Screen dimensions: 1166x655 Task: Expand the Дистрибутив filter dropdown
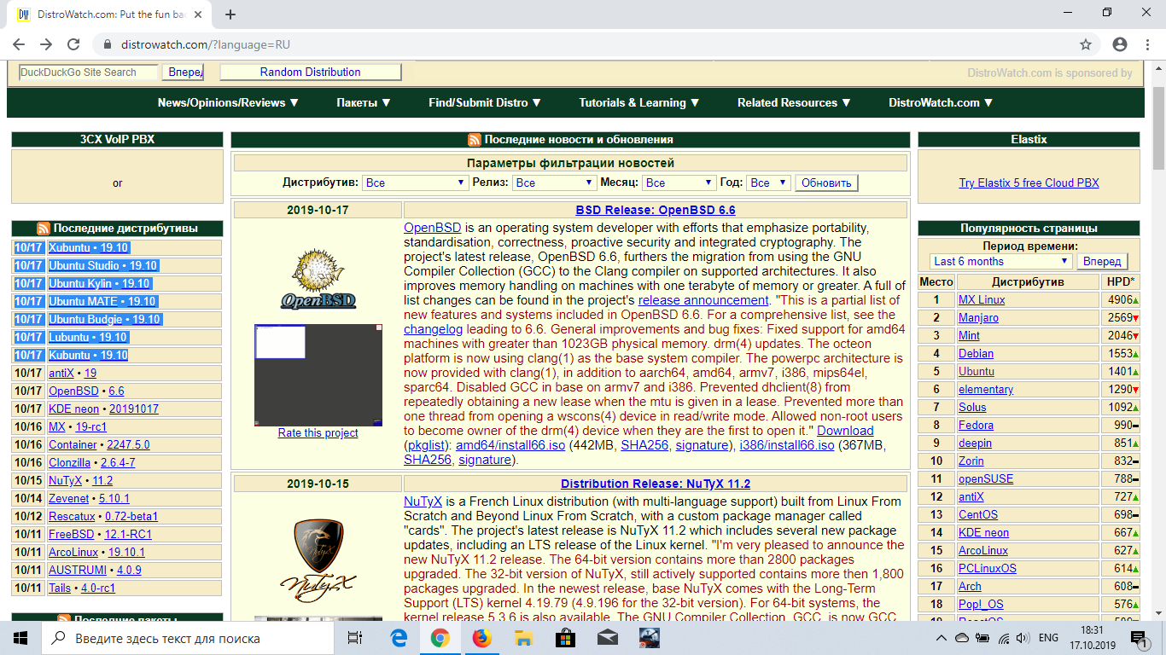415,183
